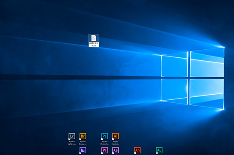The width and height of the screenshot is (234, 155).
Task: Click inside the file rename text box
Action: [x=94, y=44]
